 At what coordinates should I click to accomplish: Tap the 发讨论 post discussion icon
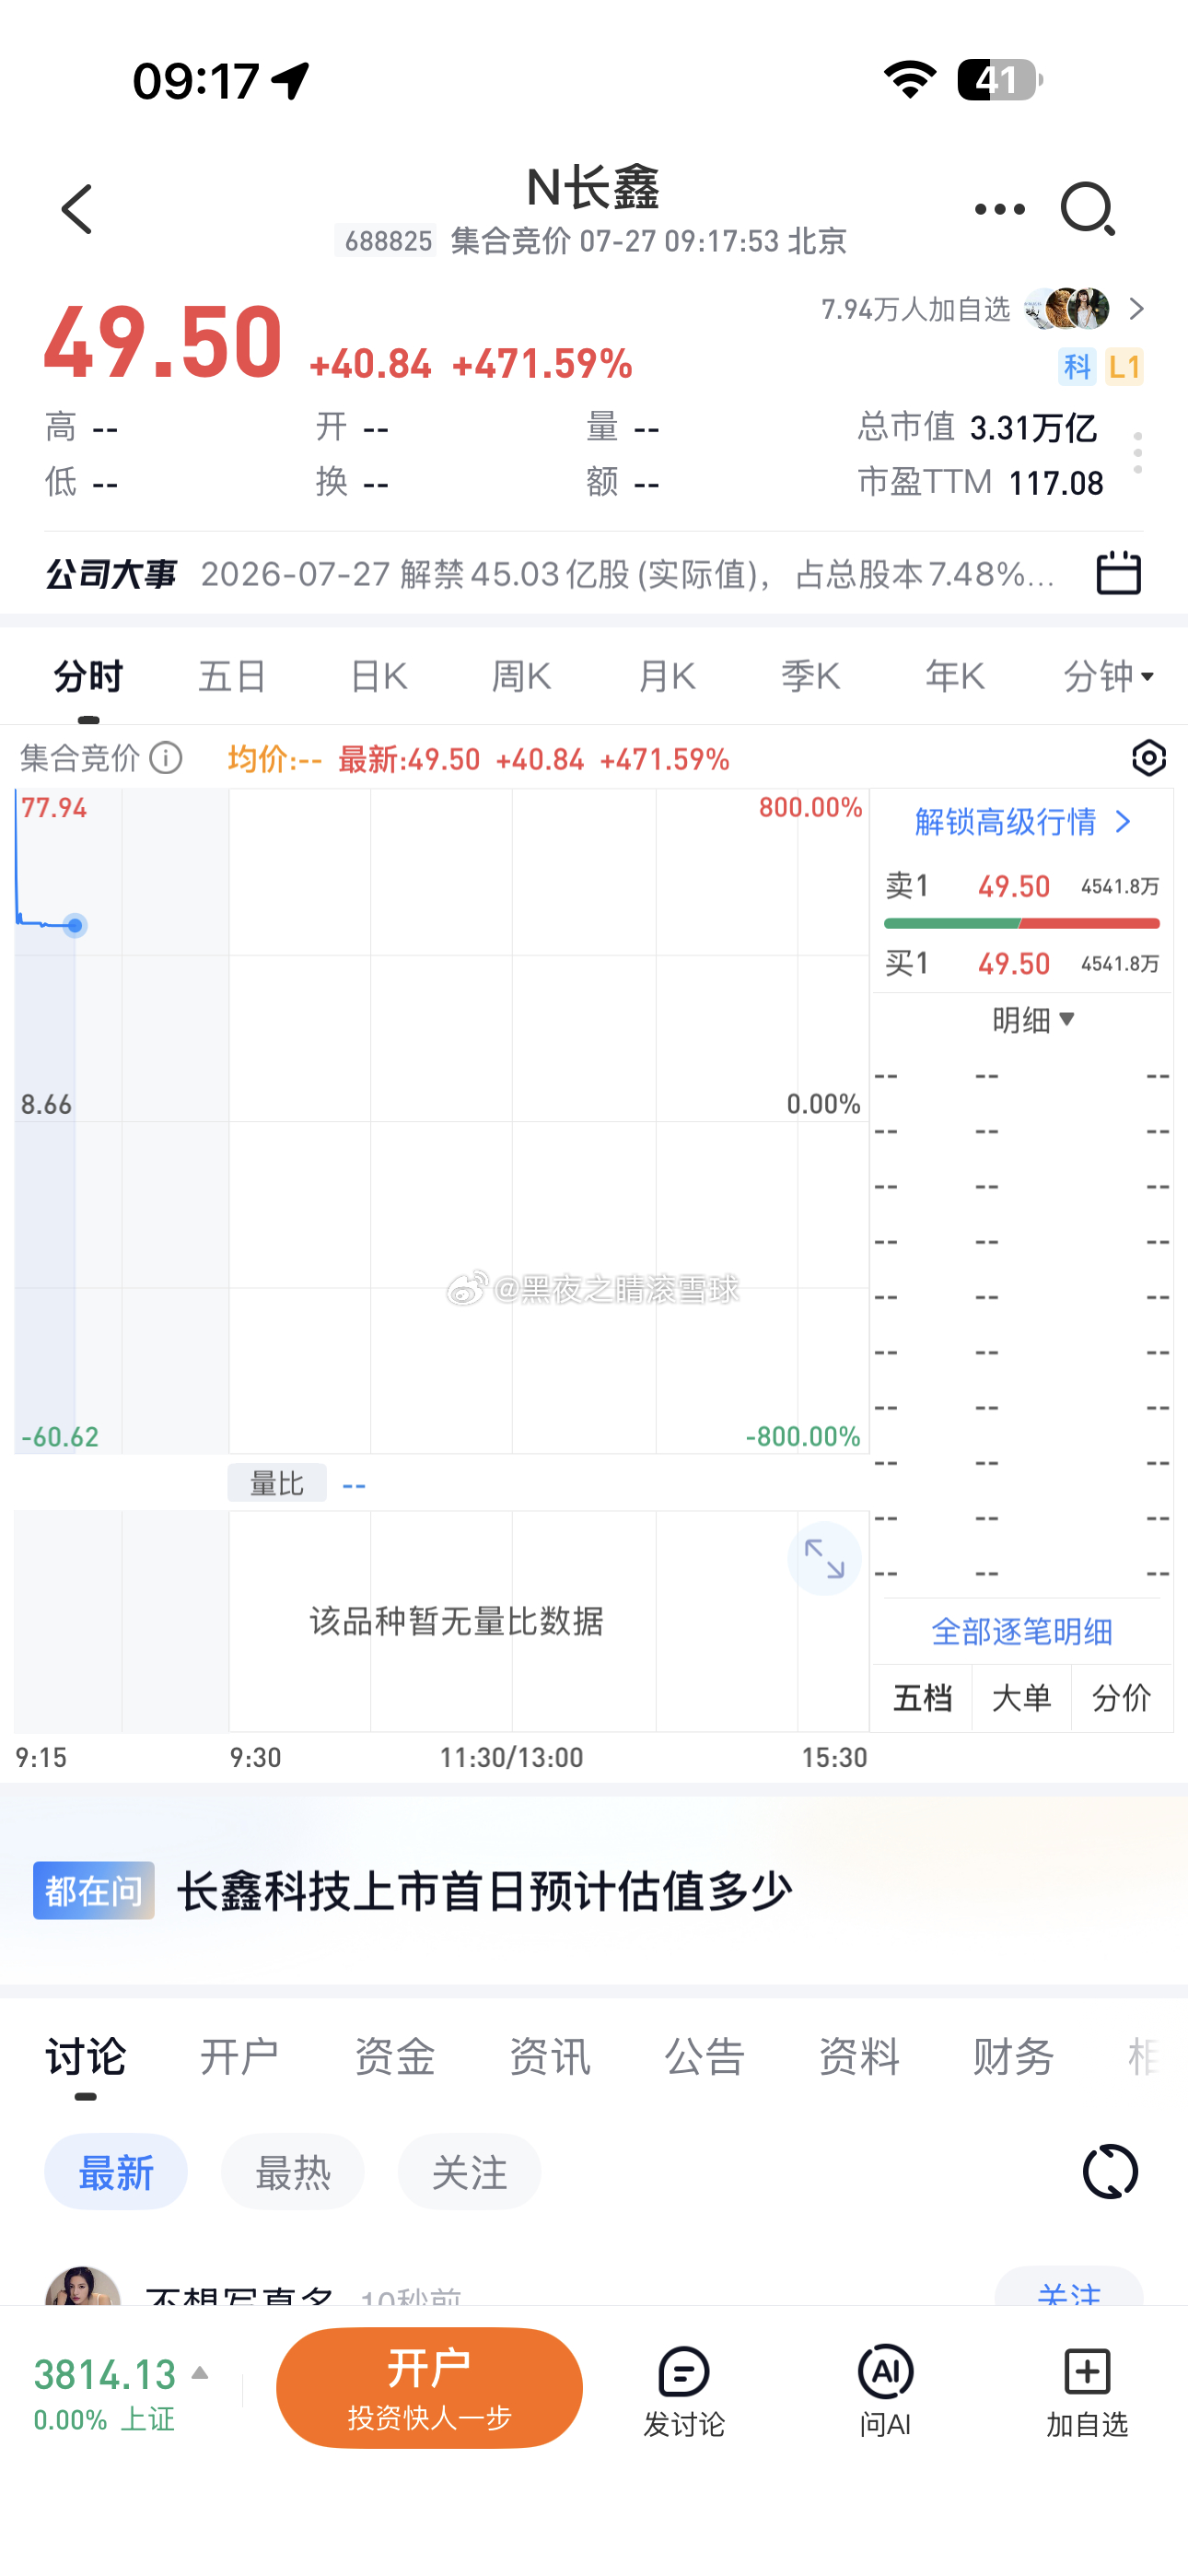684,2391
